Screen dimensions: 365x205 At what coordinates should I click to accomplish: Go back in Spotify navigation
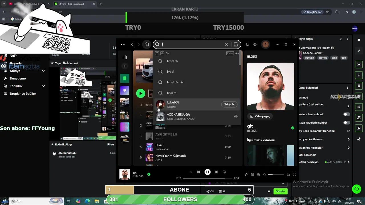click(132, 44)
